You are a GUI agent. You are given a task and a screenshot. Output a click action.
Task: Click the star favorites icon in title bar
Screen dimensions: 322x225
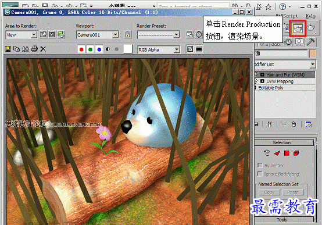tap(268, 7)
